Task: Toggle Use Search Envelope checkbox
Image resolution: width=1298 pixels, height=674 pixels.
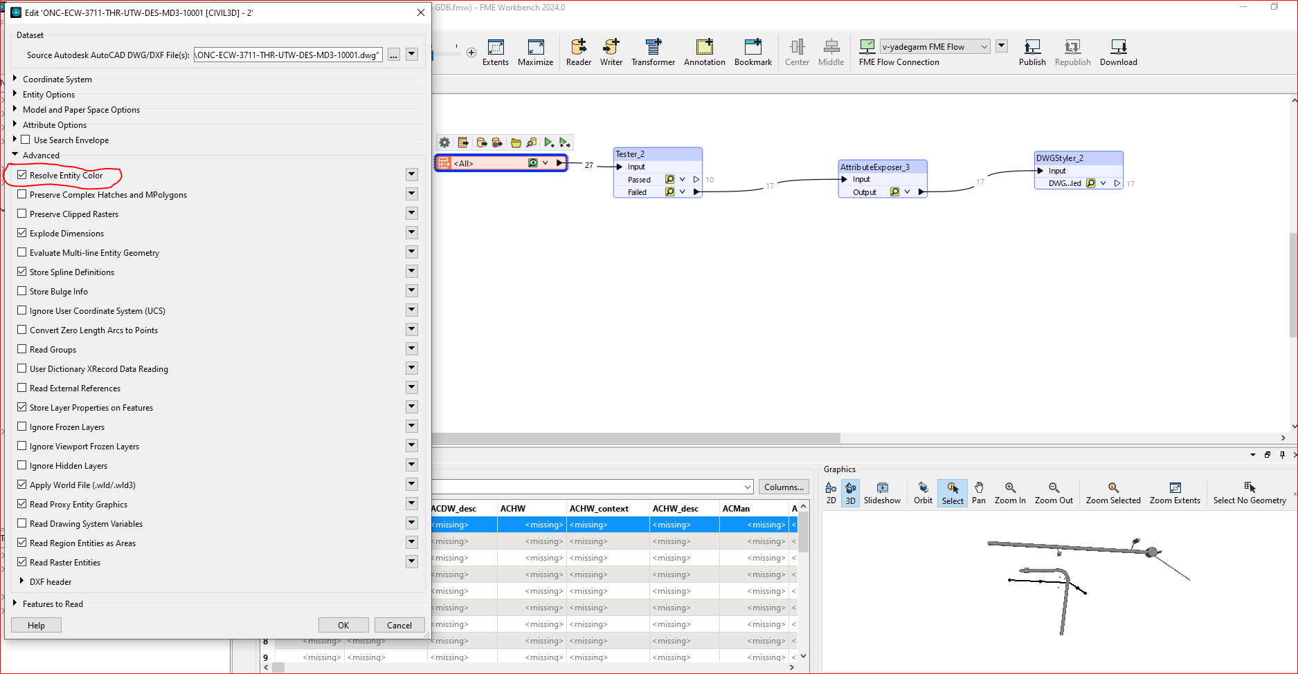Action: point(26,140)
